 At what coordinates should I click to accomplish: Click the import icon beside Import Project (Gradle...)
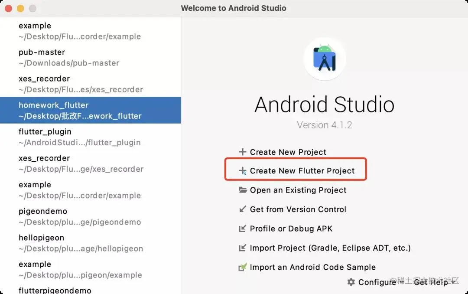[242, 248]
